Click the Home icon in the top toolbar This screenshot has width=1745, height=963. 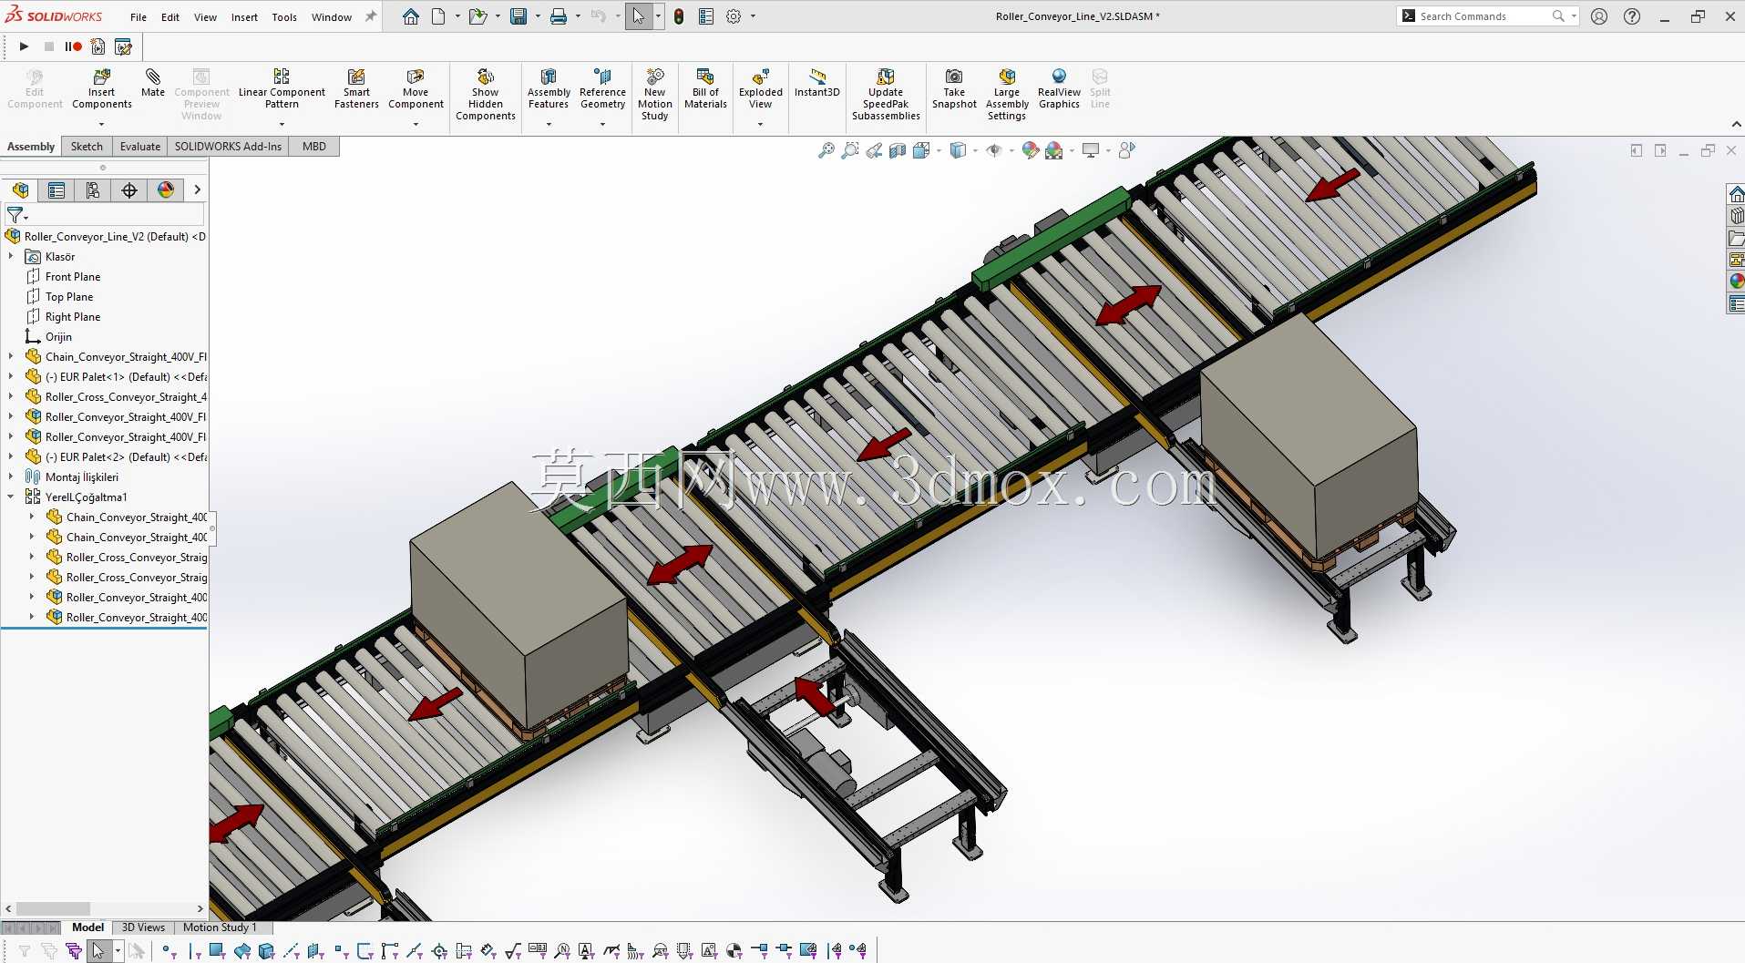(x=411, y=16)
